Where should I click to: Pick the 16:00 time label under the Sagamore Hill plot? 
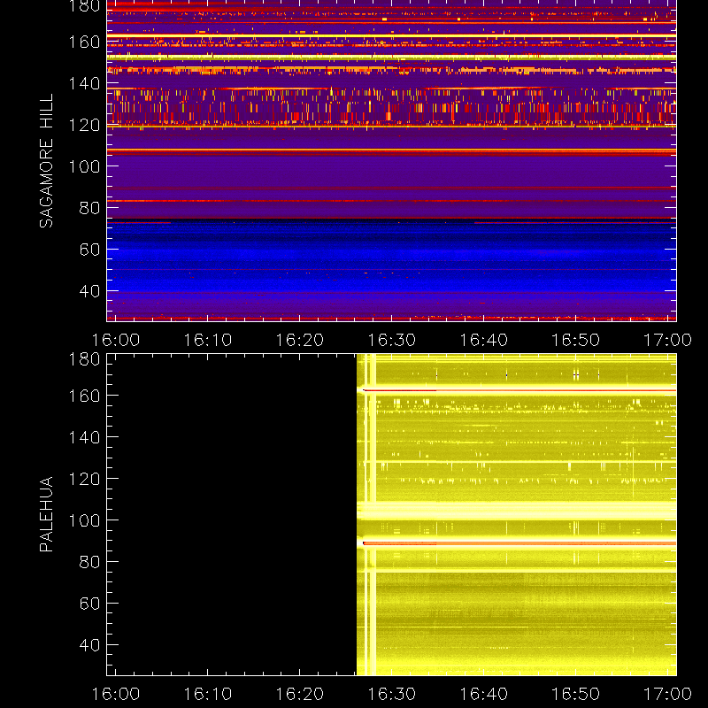(116, 340)
